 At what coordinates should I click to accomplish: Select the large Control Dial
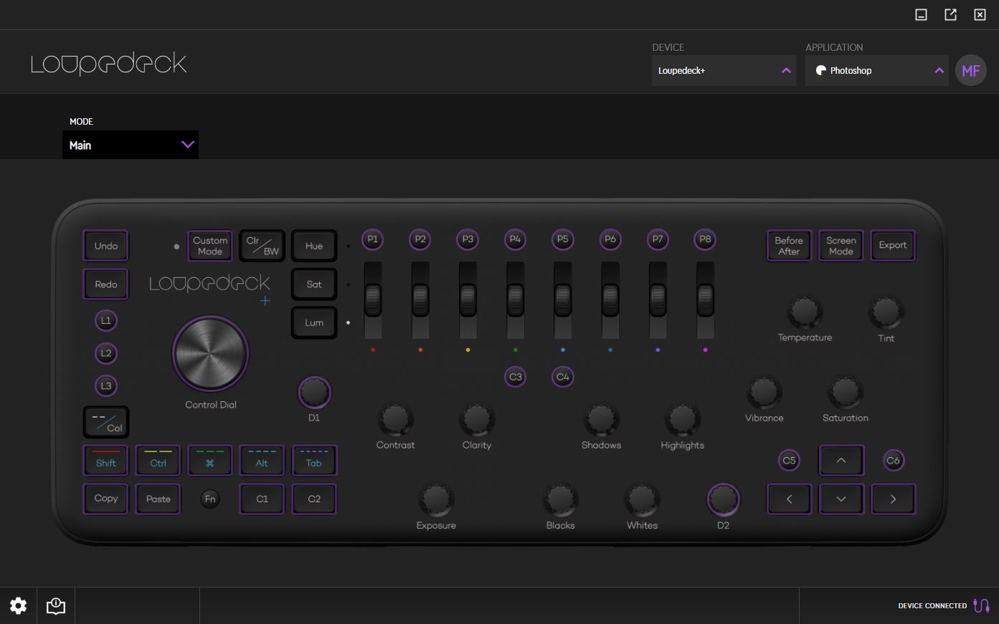click(x=210, y=354)
